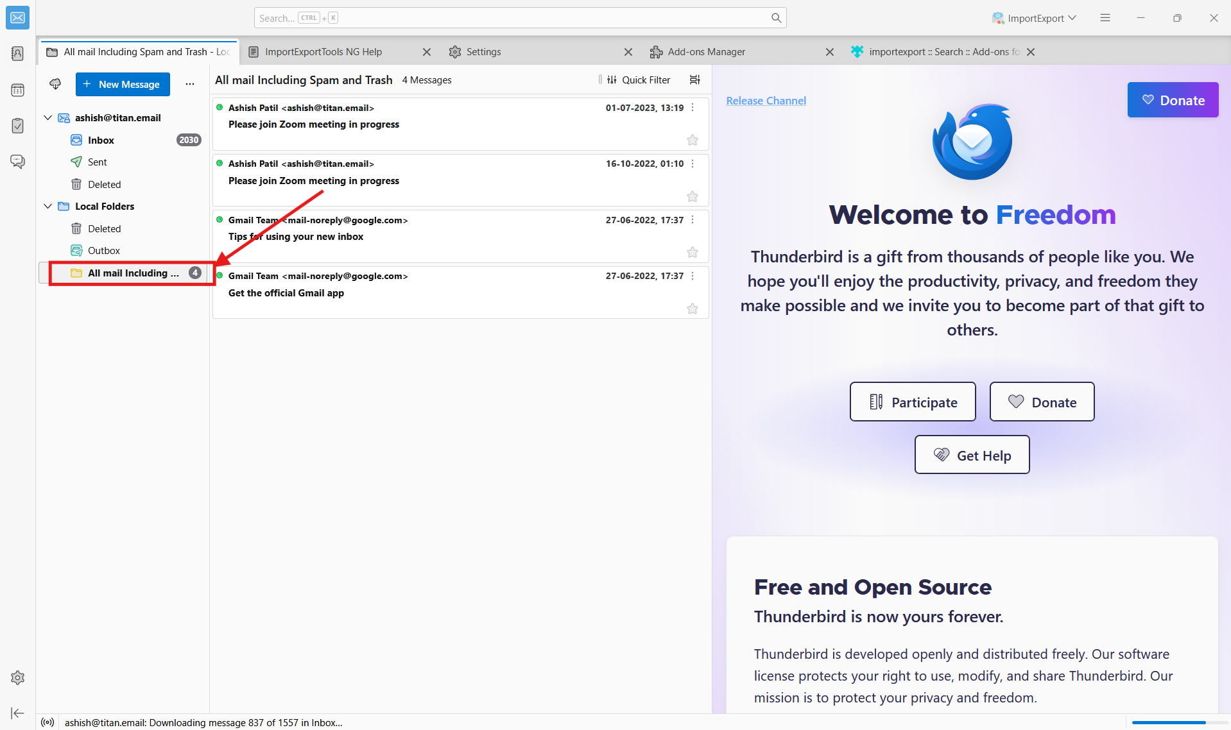The height and width of the screenshot is (730, 1231).
Task: Open more options for 'Get the official Gmail app'
Action: (693, 276)
